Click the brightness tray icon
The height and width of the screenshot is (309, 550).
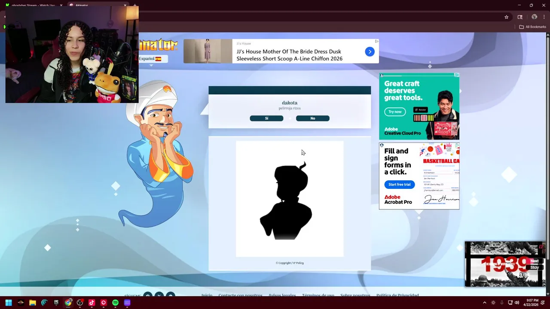493,303
